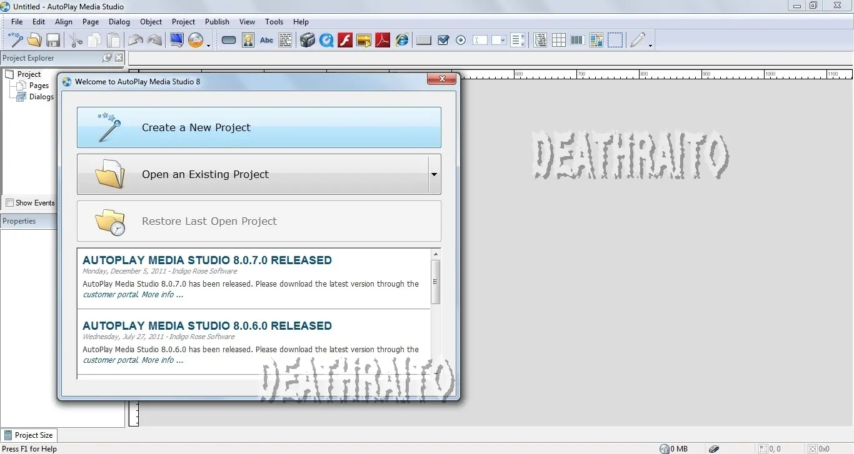This screenshot has width=854, height=454.
Task: Insert an Input field object from the toolbar
Action: coord(480,41)
